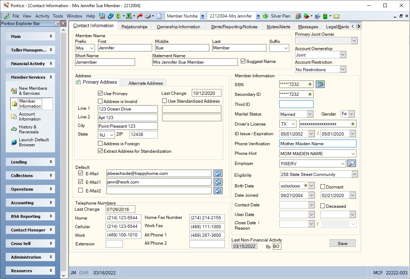Reveal Birth Date with the eye icon
The image size is (410, 279).
coord(305,186)
